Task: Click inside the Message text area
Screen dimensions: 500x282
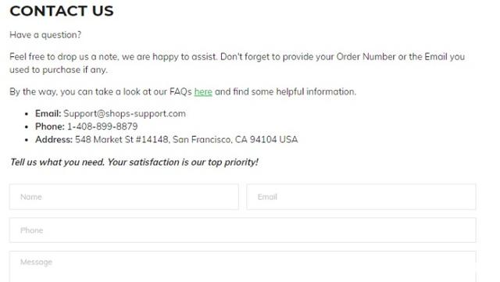Action: [x=243, y=266]
